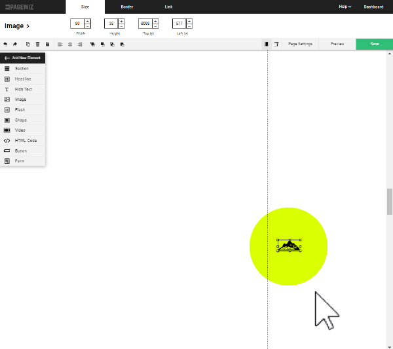This screenshot has width=393, height=349.
Task: Increase Top (y) with plus stepper
Action: [156, 21]
